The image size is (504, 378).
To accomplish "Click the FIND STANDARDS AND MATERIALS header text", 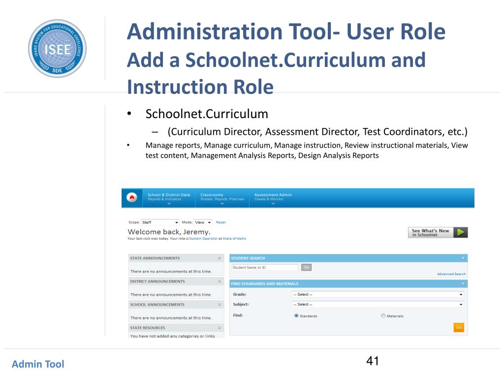I will pos(264,283).
